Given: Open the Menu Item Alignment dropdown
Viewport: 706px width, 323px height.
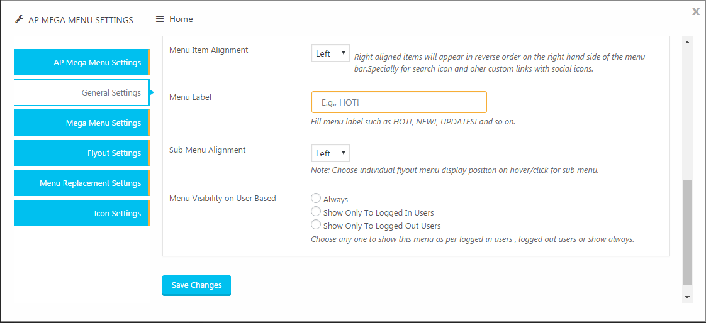Looking at the screenshot, I should (330, 53).
